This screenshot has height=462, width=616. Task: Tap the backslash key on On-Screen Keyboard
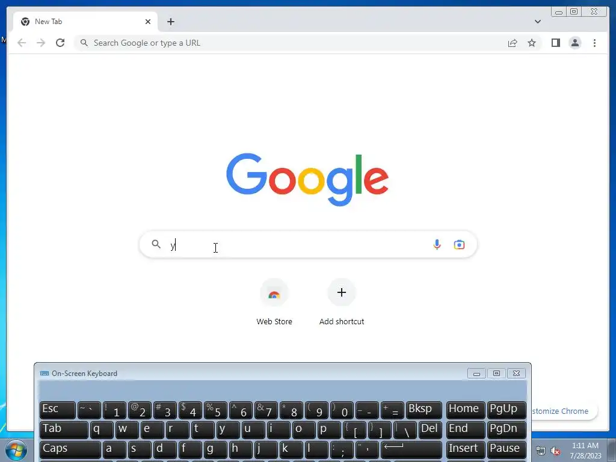(405, 430)
